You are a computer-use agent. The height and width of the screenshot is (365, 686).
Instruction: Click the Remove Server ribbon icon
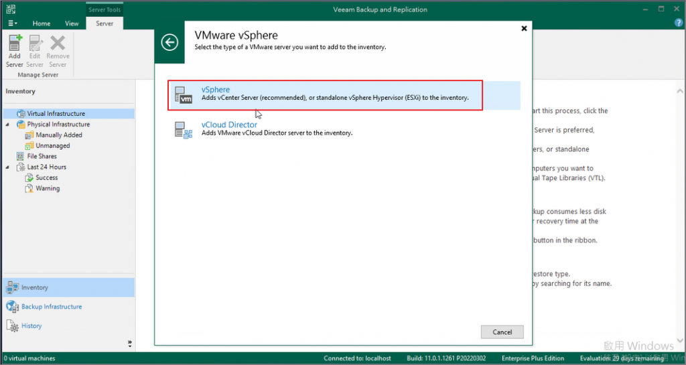58,43
